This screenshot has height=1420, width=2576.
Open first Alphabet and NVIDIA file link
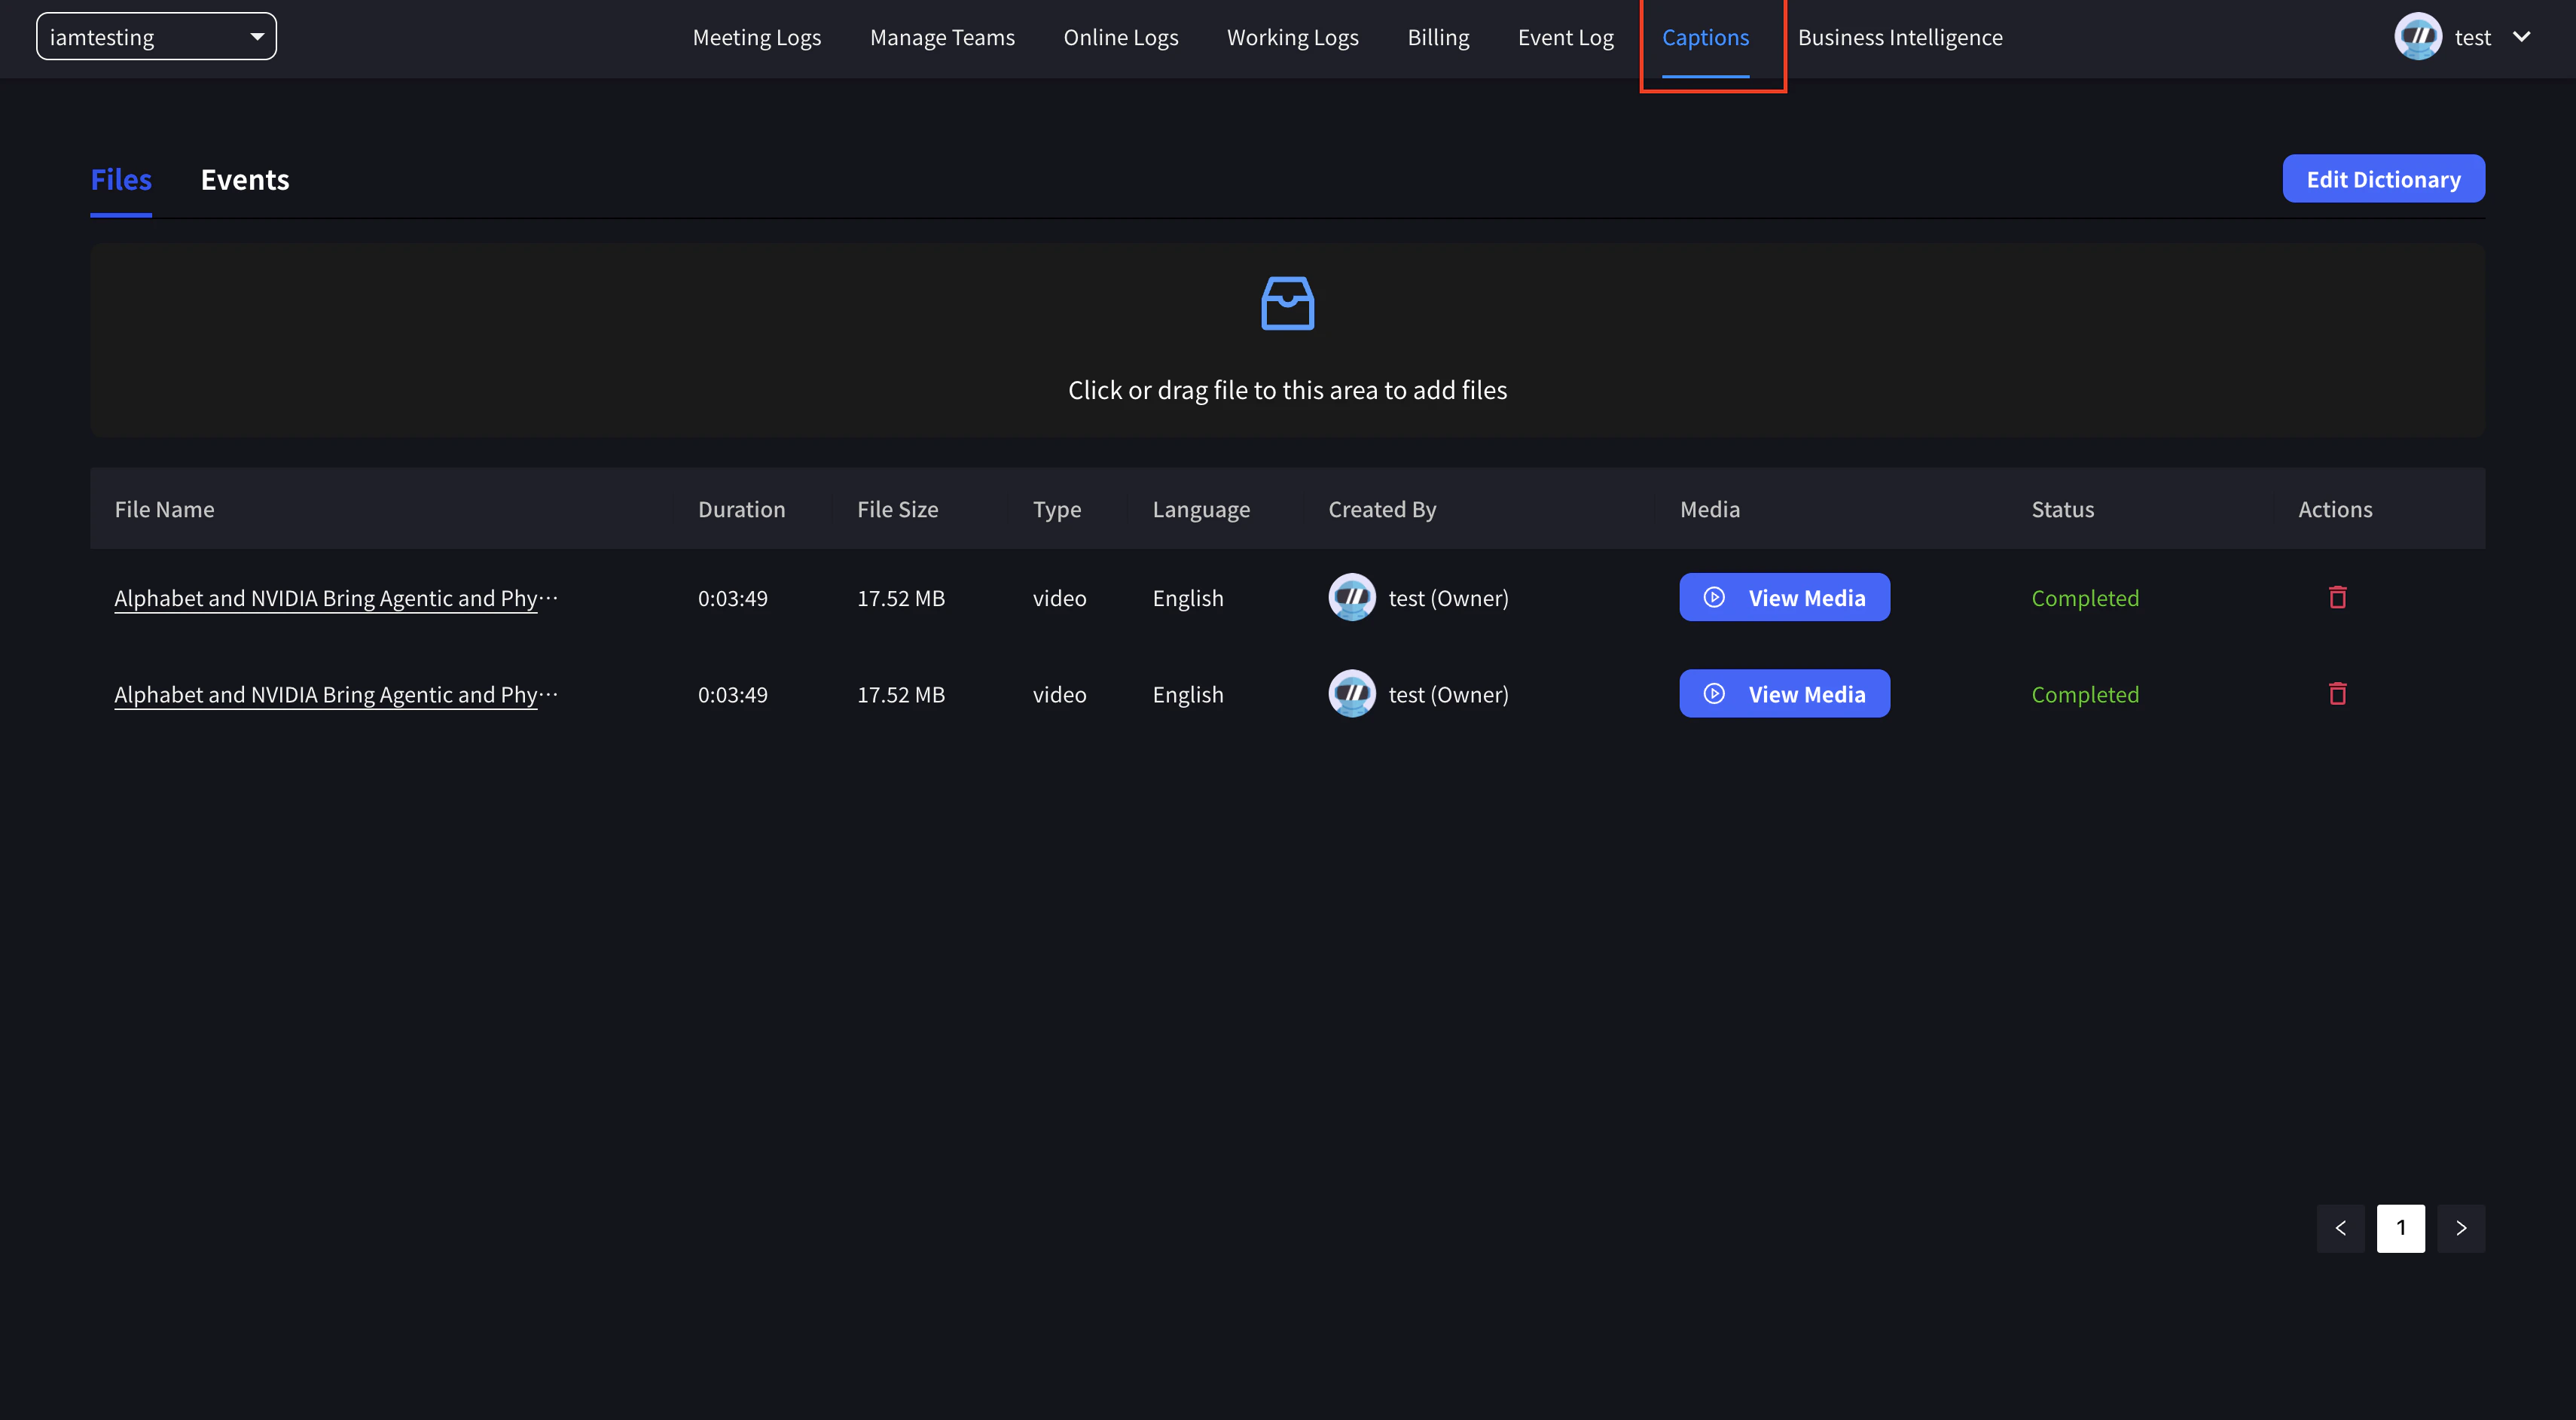tap(326, 598)
